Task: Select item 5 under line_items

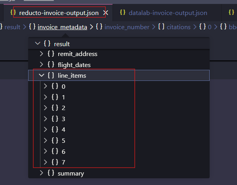Action: tap(63, 141)
